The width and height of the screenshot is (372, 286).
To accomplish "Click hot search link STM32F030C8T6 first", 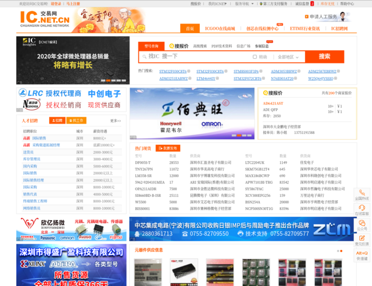I will [x=173, y=71].
